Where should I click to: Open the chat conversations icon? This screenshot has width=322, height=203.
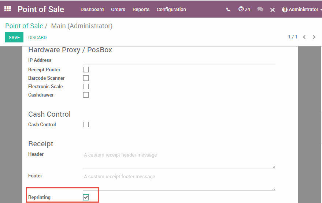click(x=260, y=10)
